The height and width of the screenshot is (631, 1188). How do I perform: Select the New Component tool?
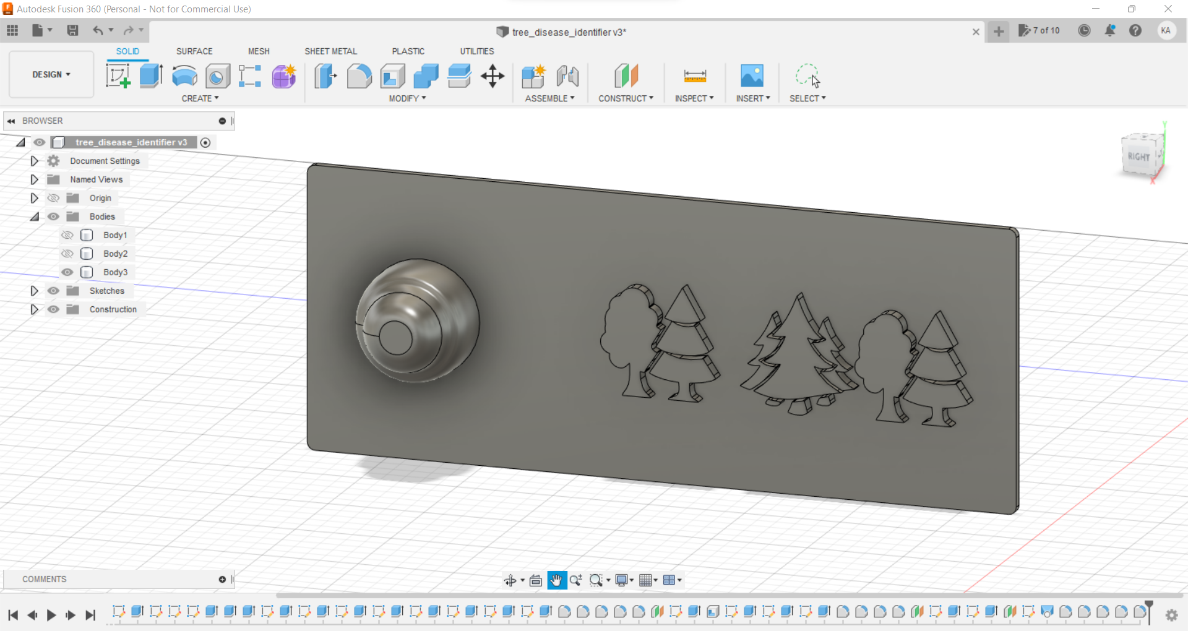tap(533, 77)
